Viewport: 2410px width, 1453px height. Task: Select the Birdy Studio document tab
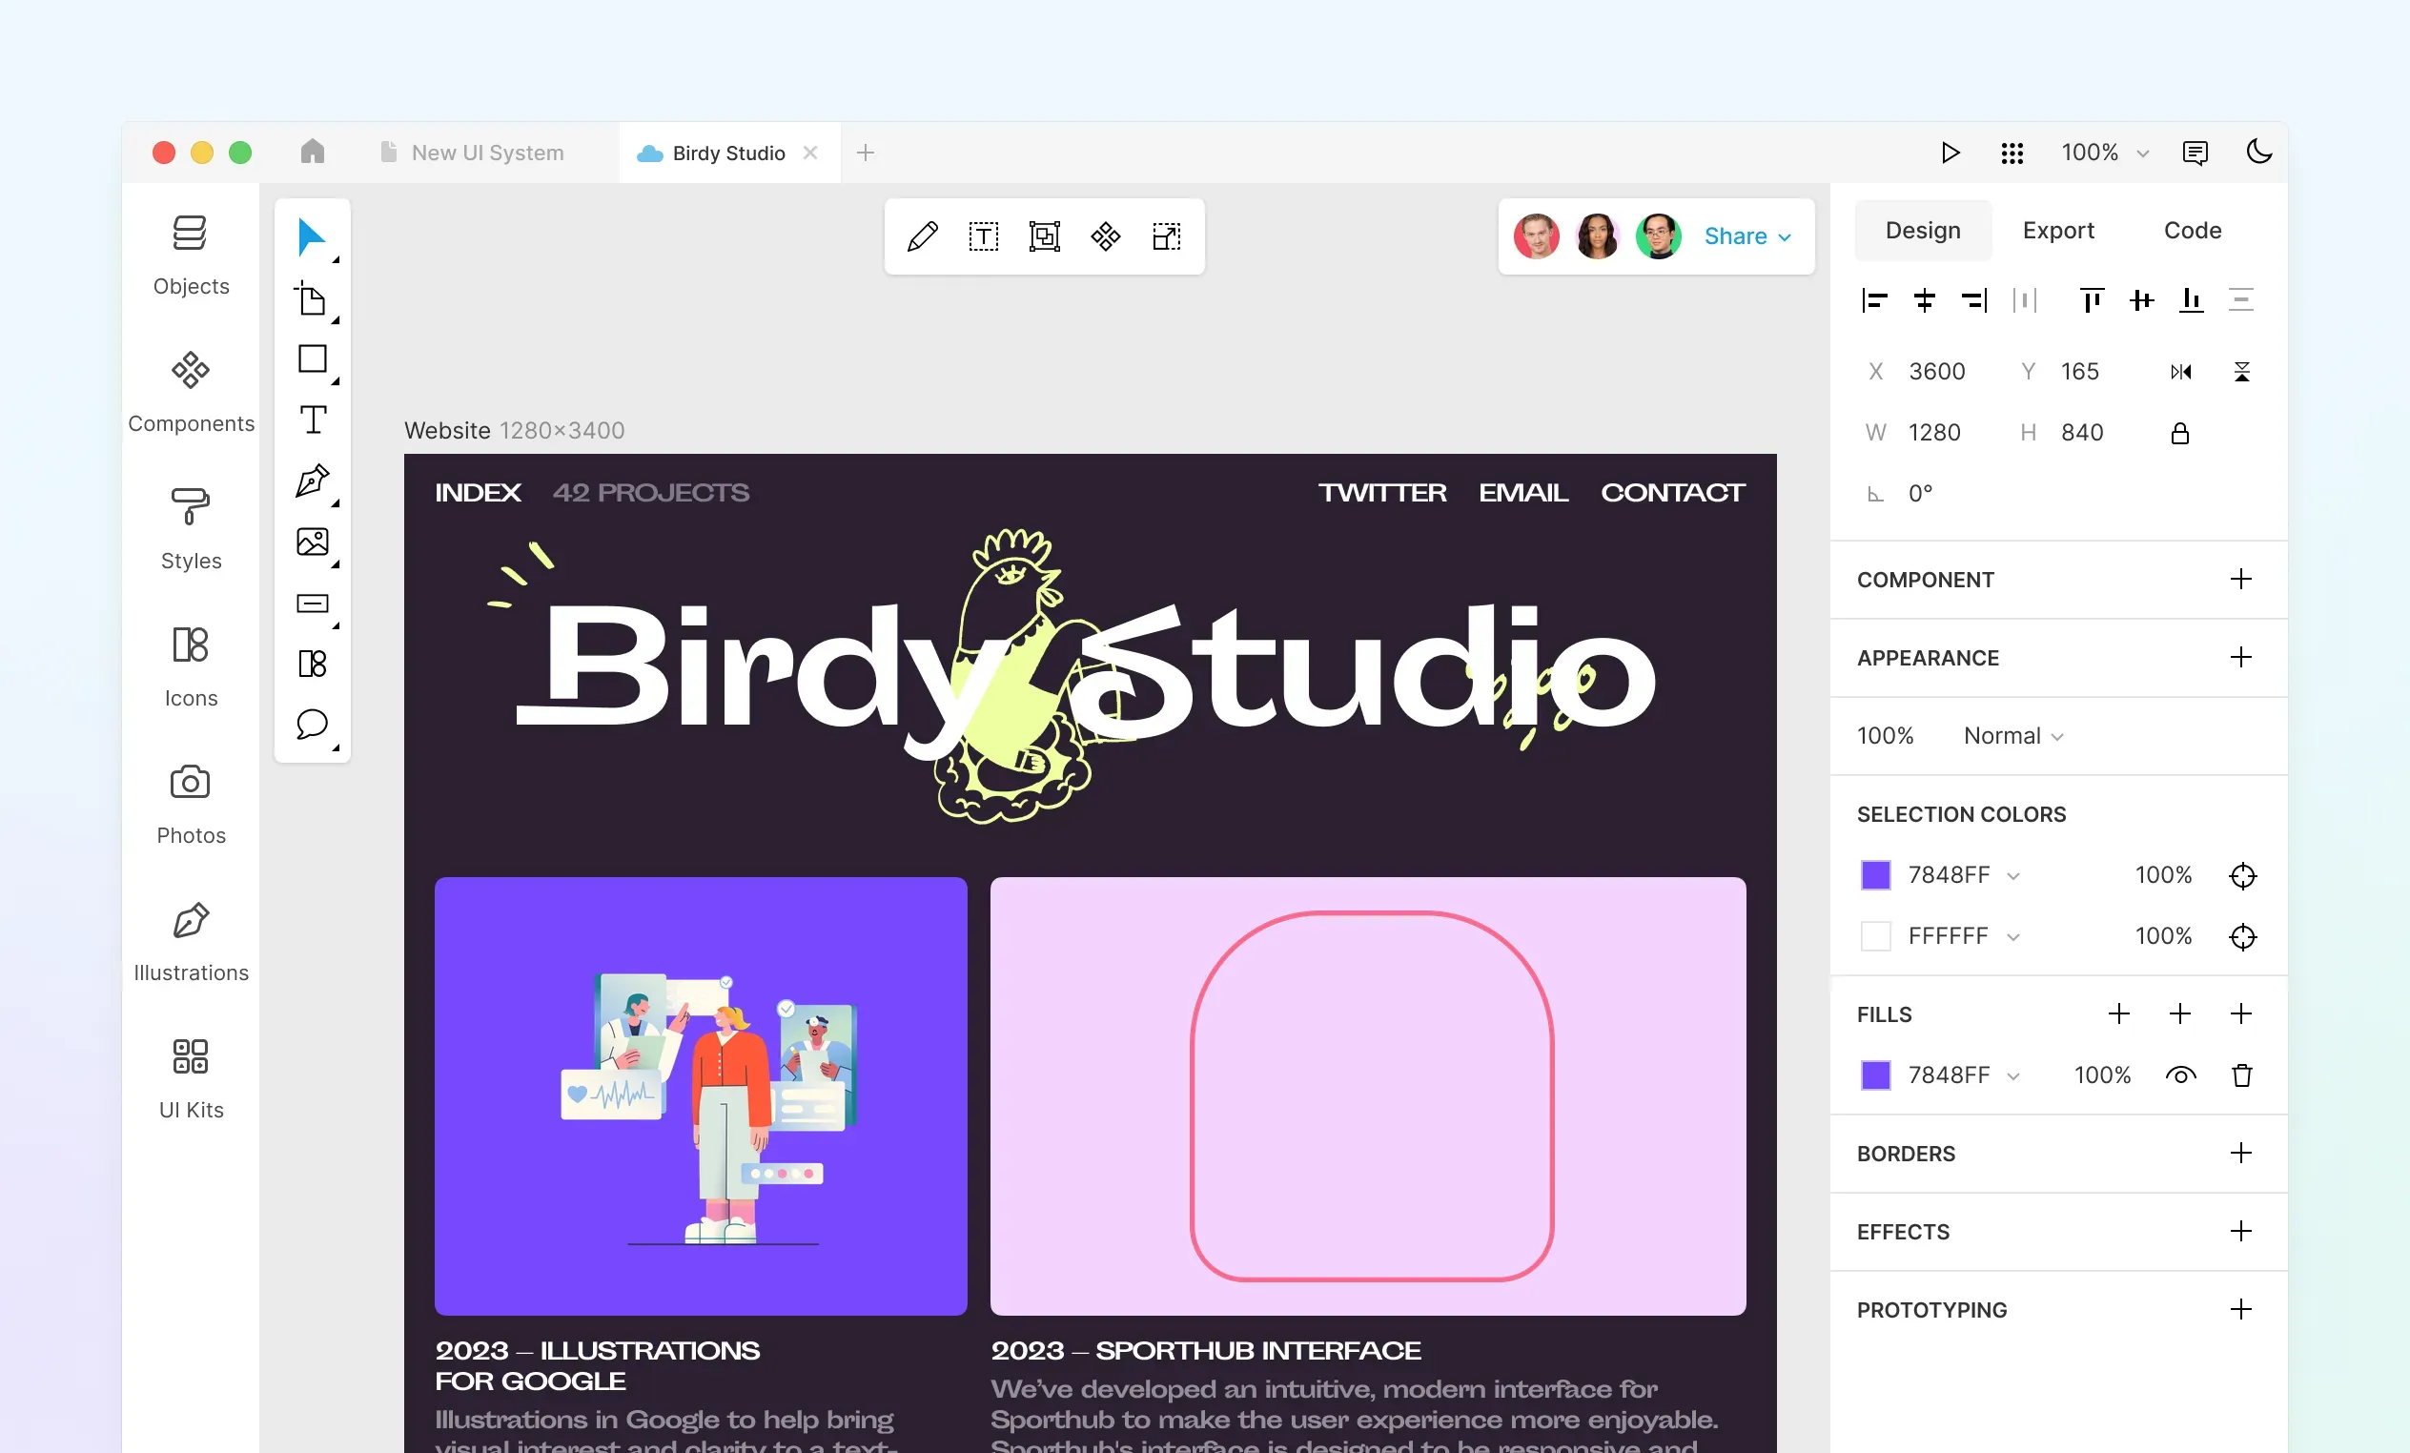pos(727,153)
